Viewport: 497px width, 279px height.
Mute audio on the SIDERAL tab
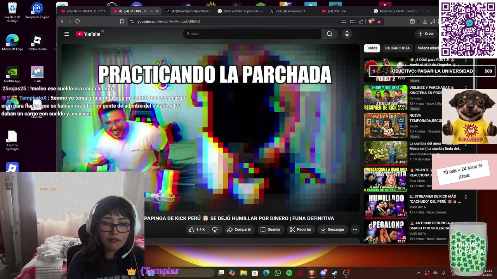(x=121, y=11)
